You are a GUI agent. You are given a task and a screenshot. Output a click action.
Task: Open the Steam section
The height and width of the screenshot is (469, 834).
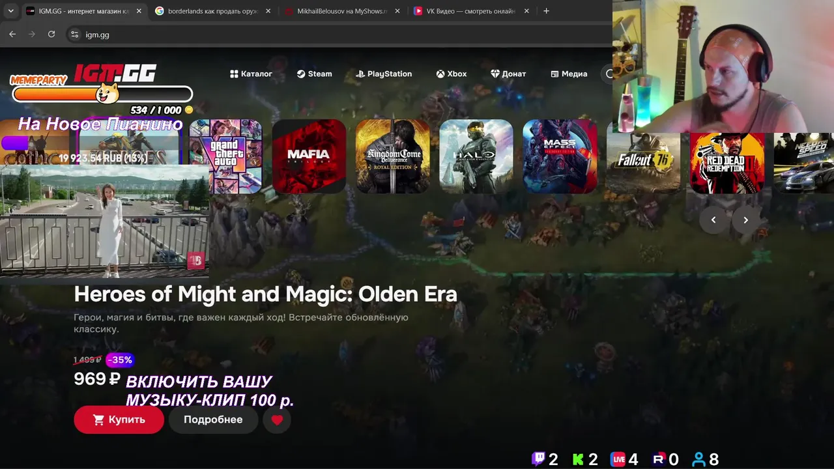[x=314, y=74]
